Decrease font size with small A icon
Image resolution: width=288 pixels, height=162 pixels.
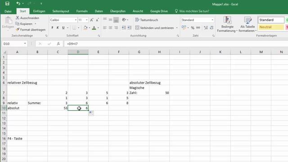click(x=97, y=20)
